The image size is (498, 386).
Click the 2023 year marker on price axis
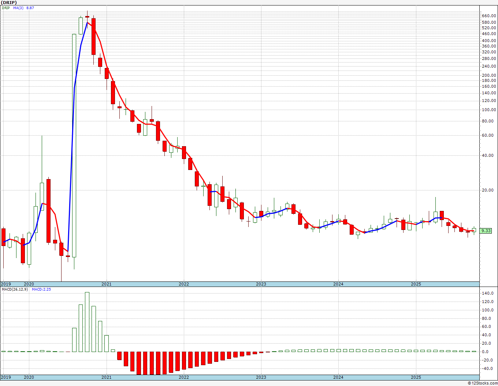coord(261,284)
